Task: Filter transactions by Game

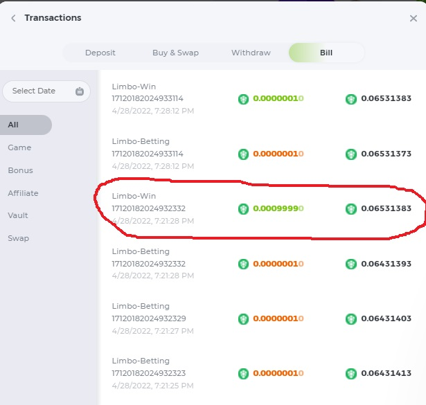Action: (x=19, y=147)
